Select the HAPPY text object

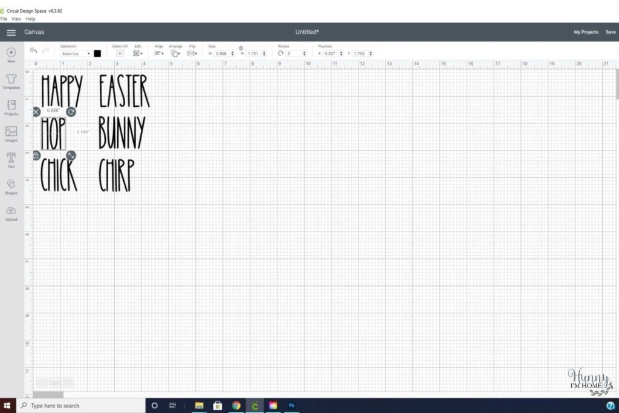pos(62,91)
